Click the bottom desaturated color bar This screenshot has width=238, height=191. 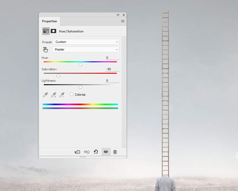coord(80,108)
